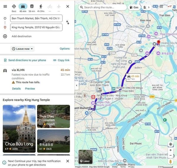Zoom in on the map

pos(171,150)
